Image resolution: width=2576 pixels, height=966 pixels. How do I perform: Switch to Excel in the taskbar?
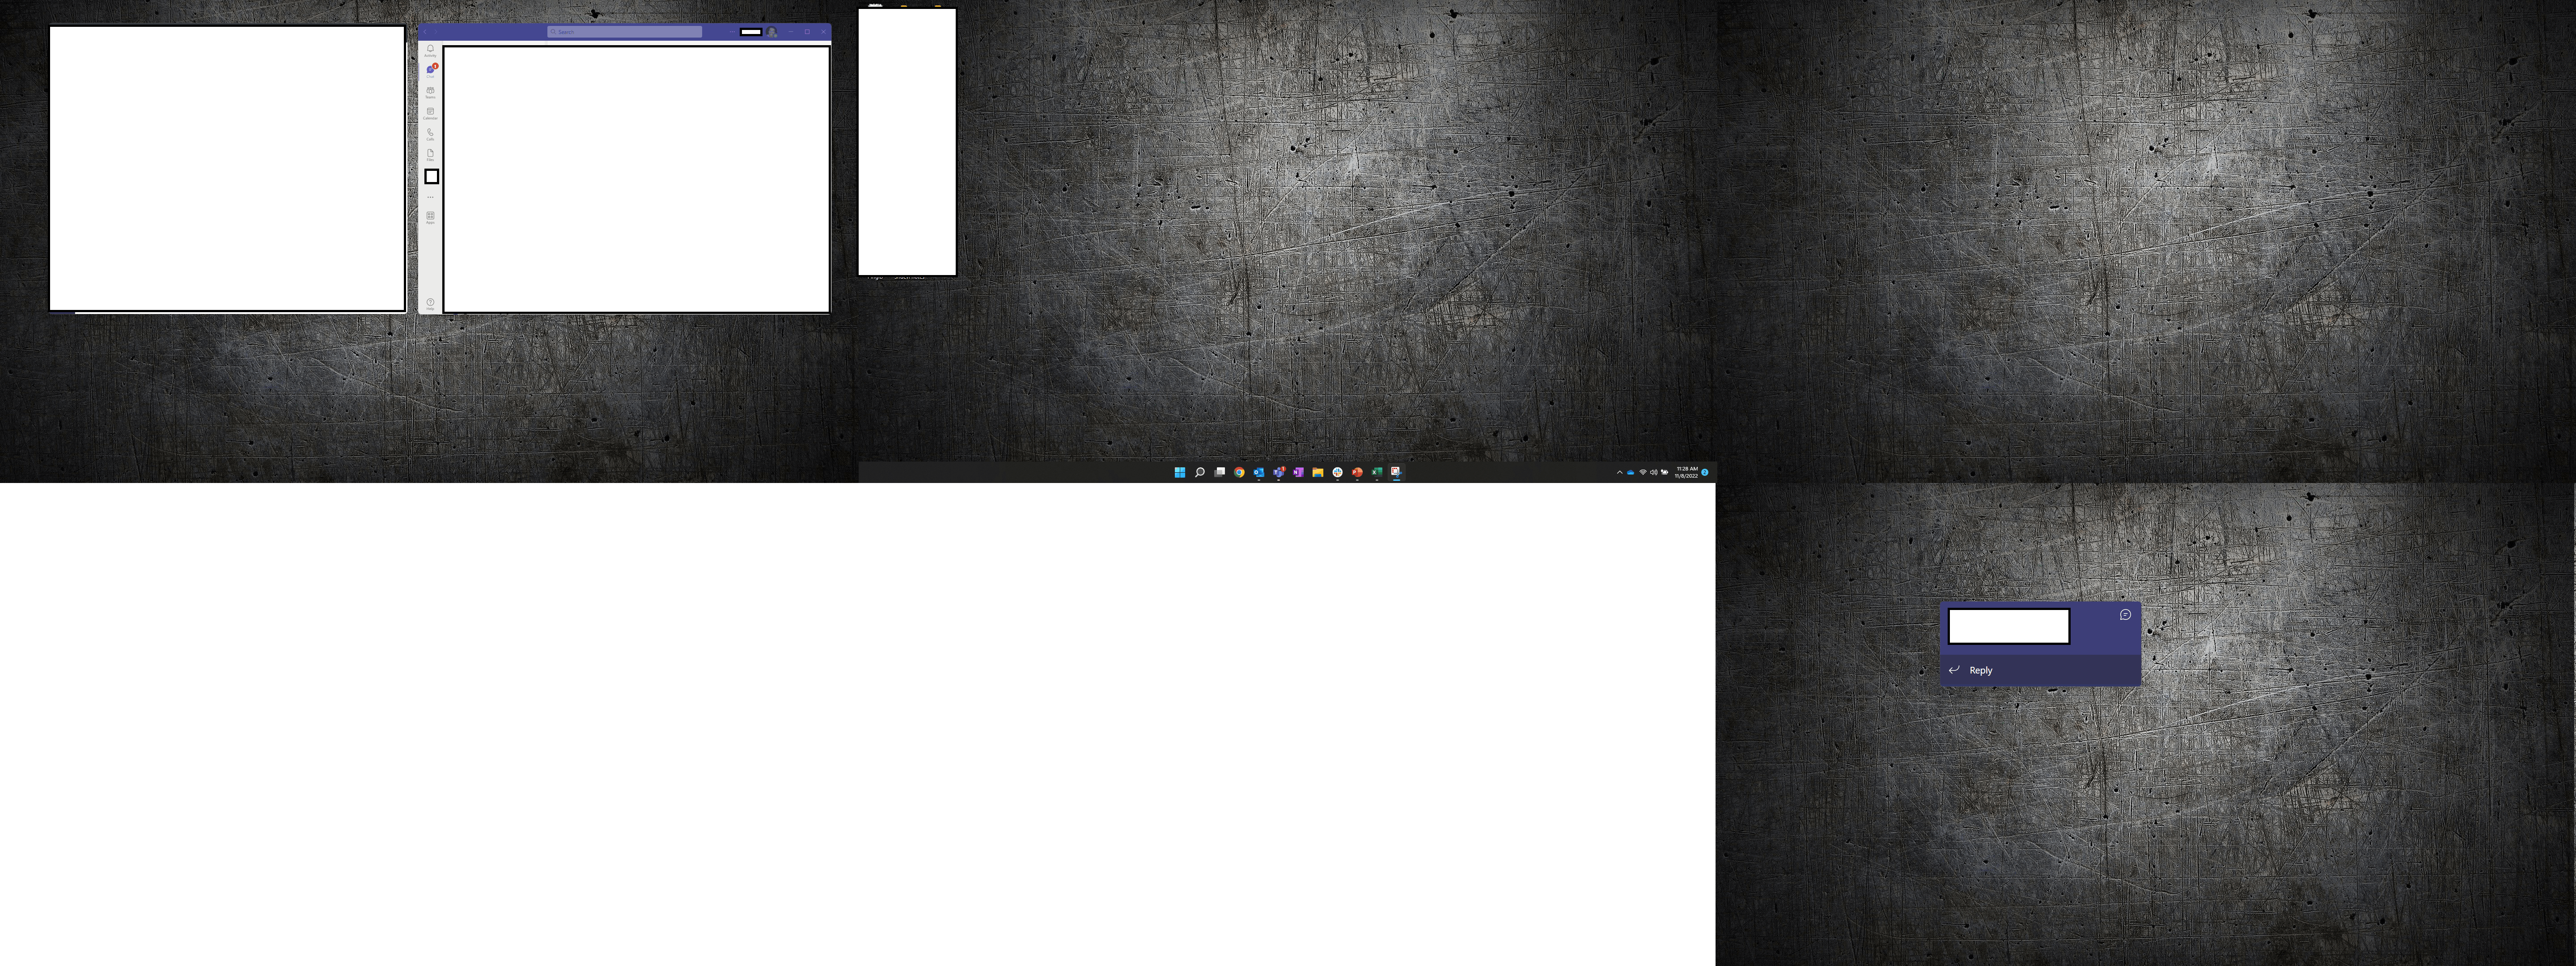(x=1377, y=472)
